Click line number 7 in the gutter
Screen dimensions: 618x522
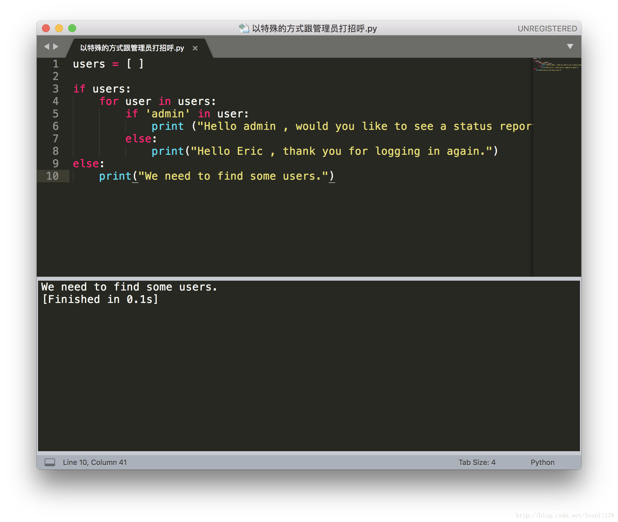click(55, 139)
